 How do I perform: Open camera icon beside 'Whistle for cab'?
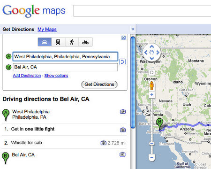pos(103,143)
